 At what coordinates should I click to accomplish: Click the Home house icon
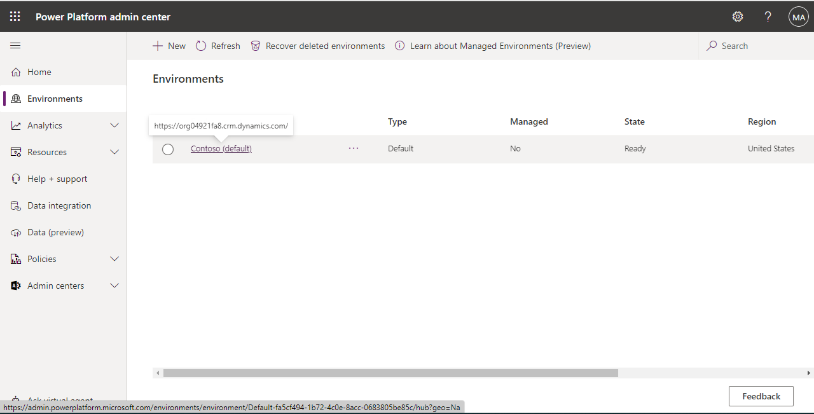[x=16, y=72]
